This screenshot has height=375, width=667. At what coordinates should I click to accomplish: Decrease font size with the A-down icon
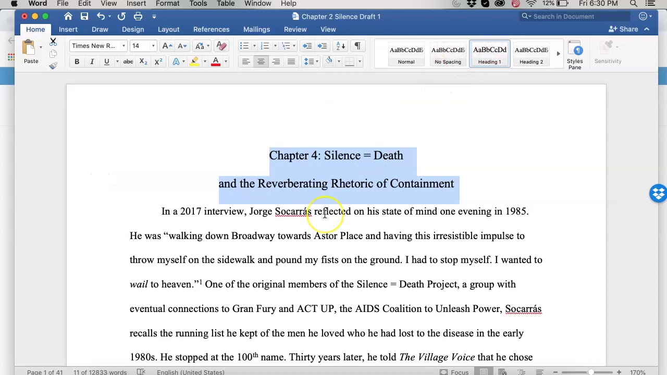coord(182,46)
